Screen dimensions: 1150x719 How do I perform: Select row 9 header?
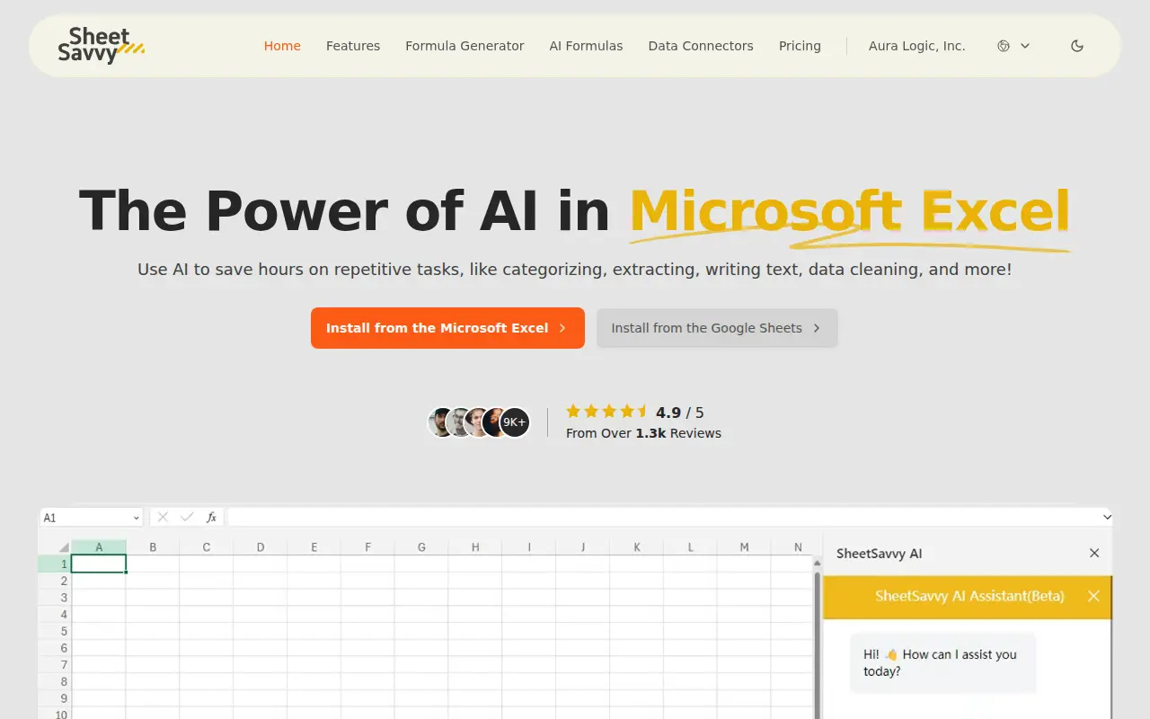[x=55, y=698]
